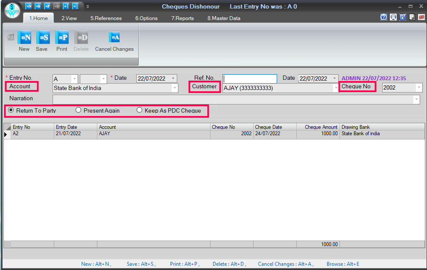The image size is (427, 270).
Task: Open the 7.Reports tab
Action: click(182, 18)
